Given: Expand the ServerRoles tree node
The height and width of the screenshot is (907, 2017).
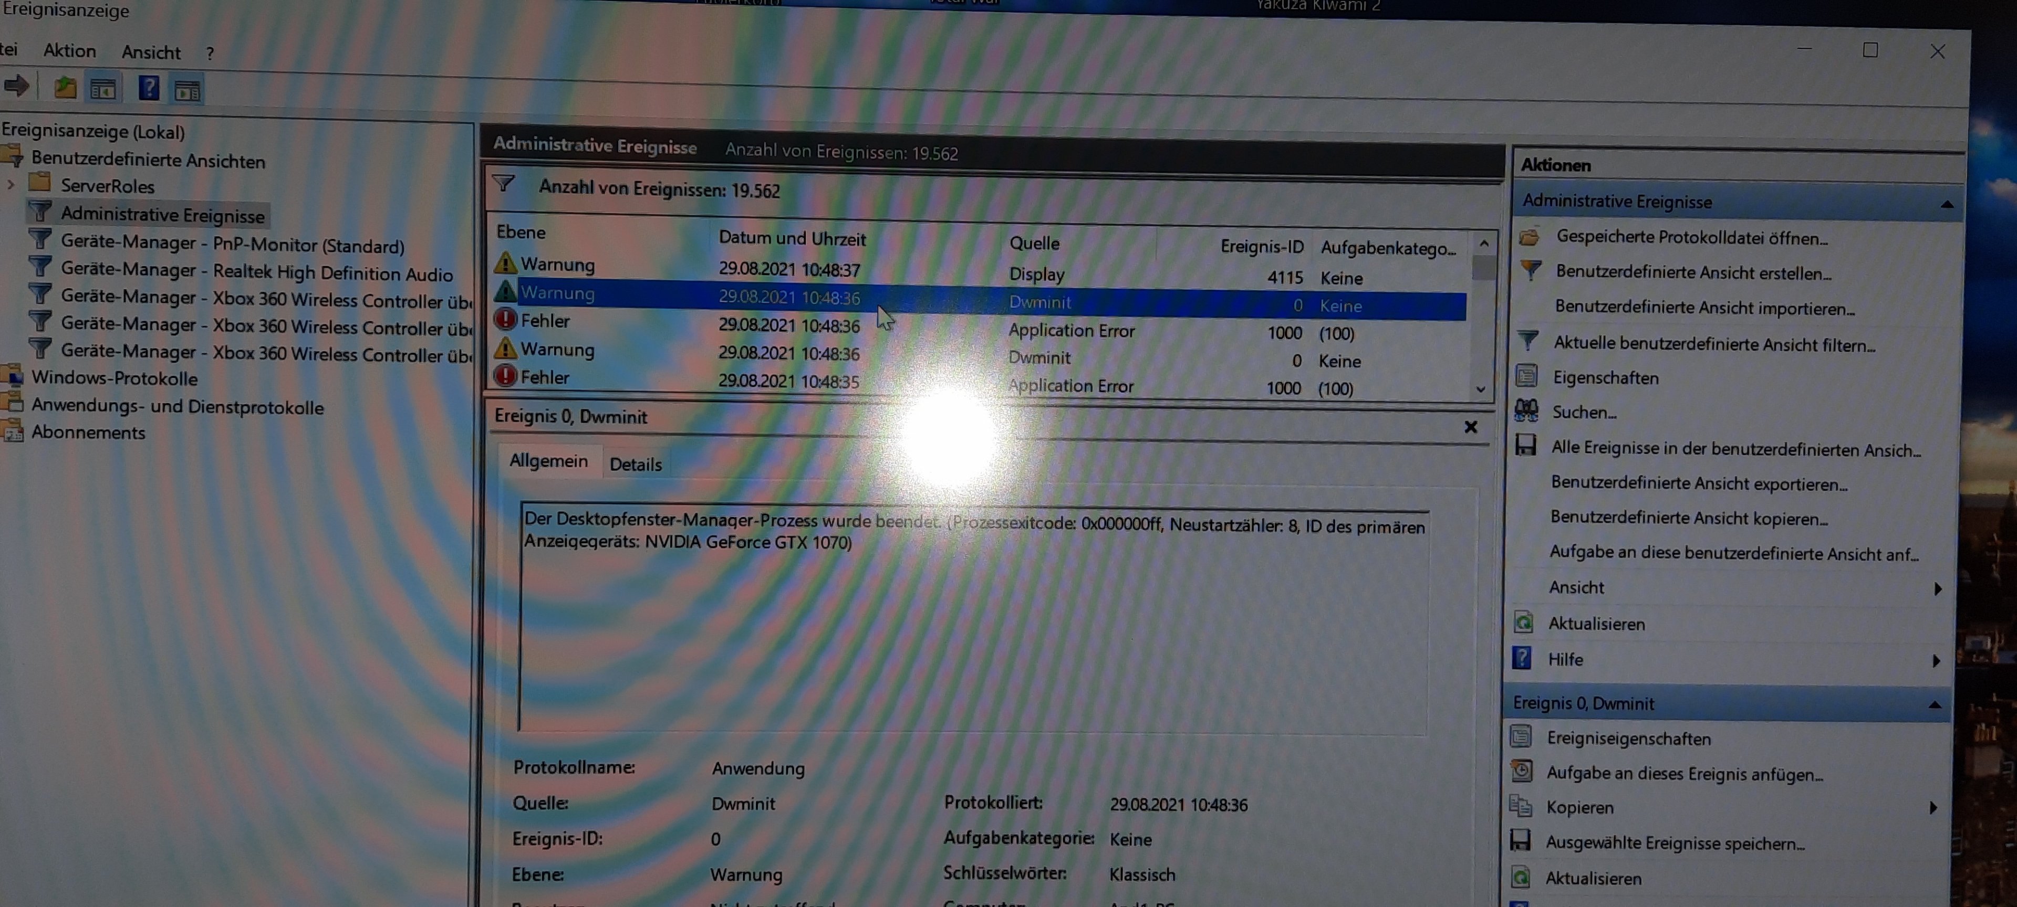Looking at the screenshot, I should [x=11, y=185].
